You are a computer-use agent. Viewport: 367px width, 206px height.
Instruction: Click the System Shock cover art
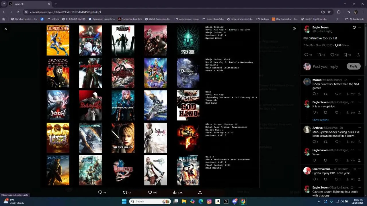pyautogui.click(x=188, y=40)
